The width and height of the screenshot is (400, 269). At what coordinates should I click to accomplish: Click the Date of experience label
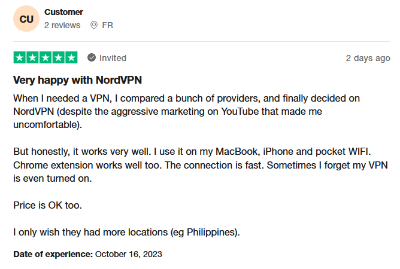53,254
